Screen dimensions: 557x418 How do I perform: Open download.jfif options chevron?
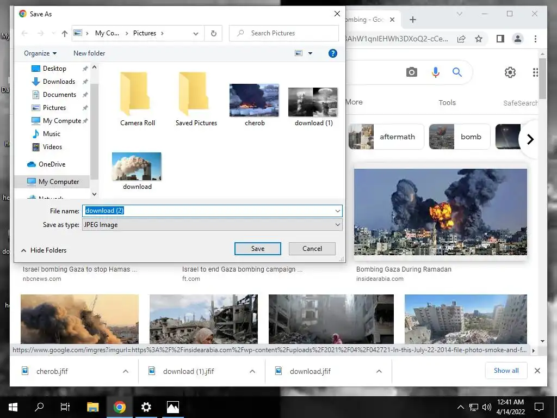pos(379,371)
